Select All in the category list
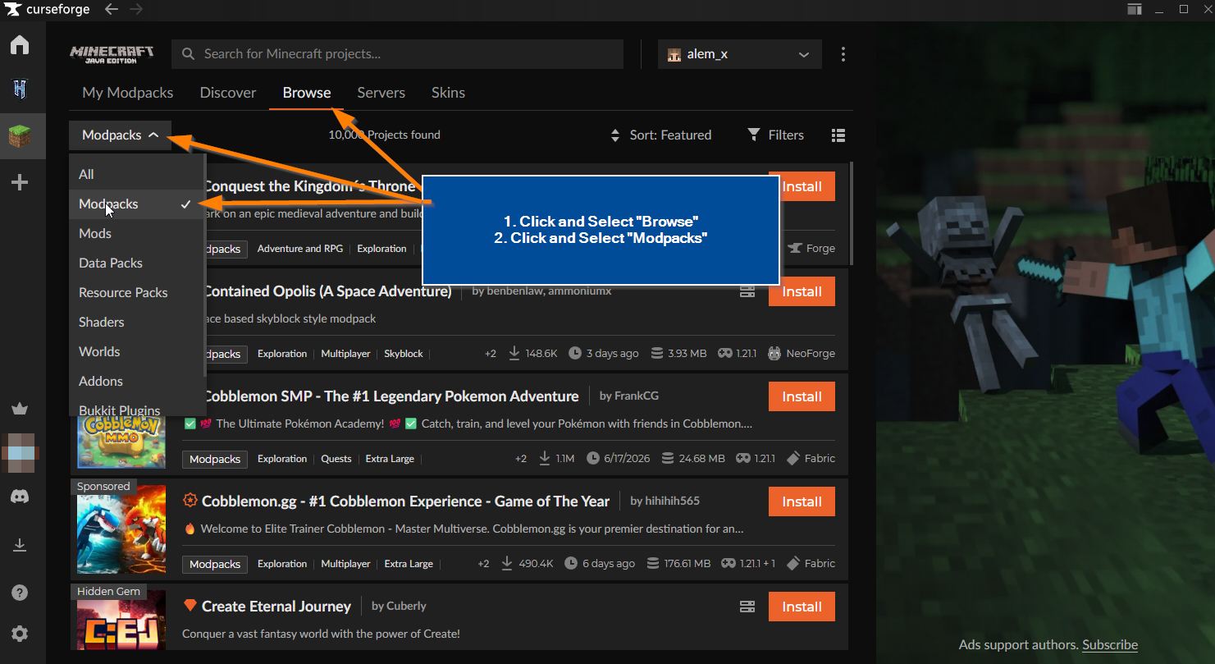This screenshot has width=1215, height=664. (137, 174)
